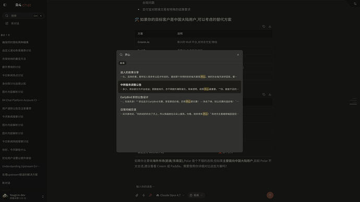Click the magnifier icon in search dialog
The height and width of the screenshot is (202, 360).
121,55
